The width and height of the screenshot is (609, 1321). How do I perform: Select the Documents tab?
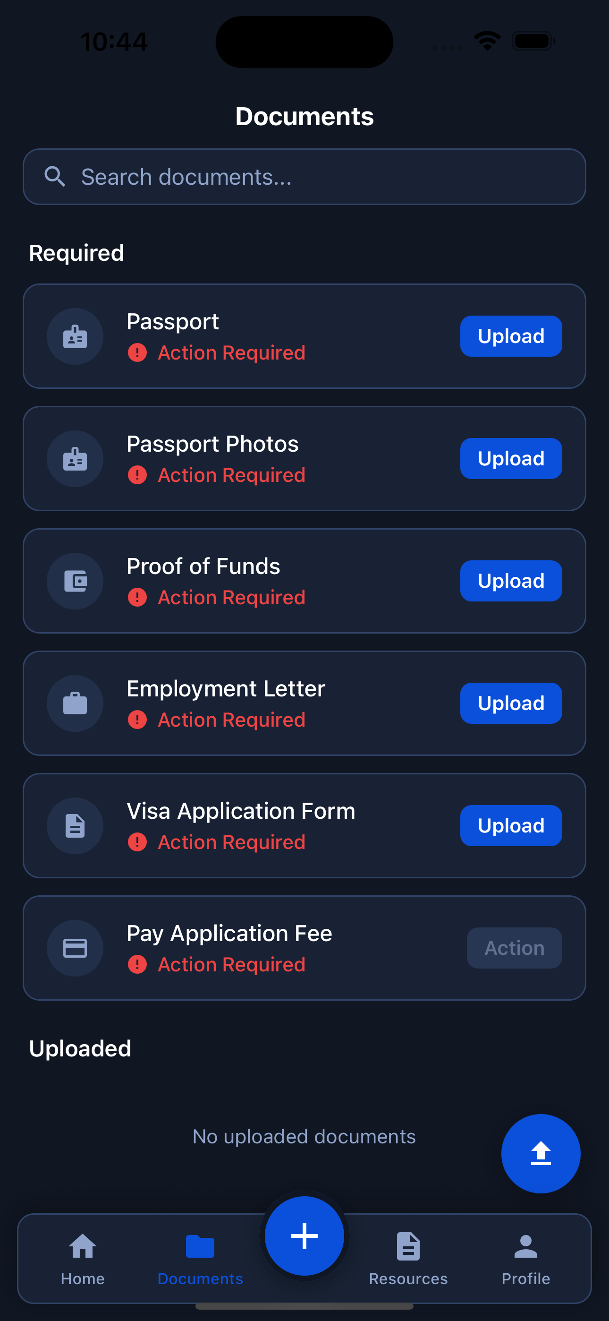(200, 1260)
